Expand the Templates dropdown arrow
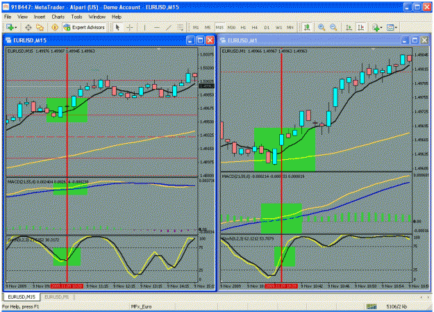Screen dimensions: 434x312 (396, 27)
